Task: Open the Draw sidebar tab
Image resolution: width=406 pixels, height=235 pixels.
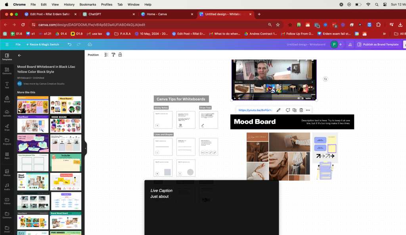Action: 7,127
